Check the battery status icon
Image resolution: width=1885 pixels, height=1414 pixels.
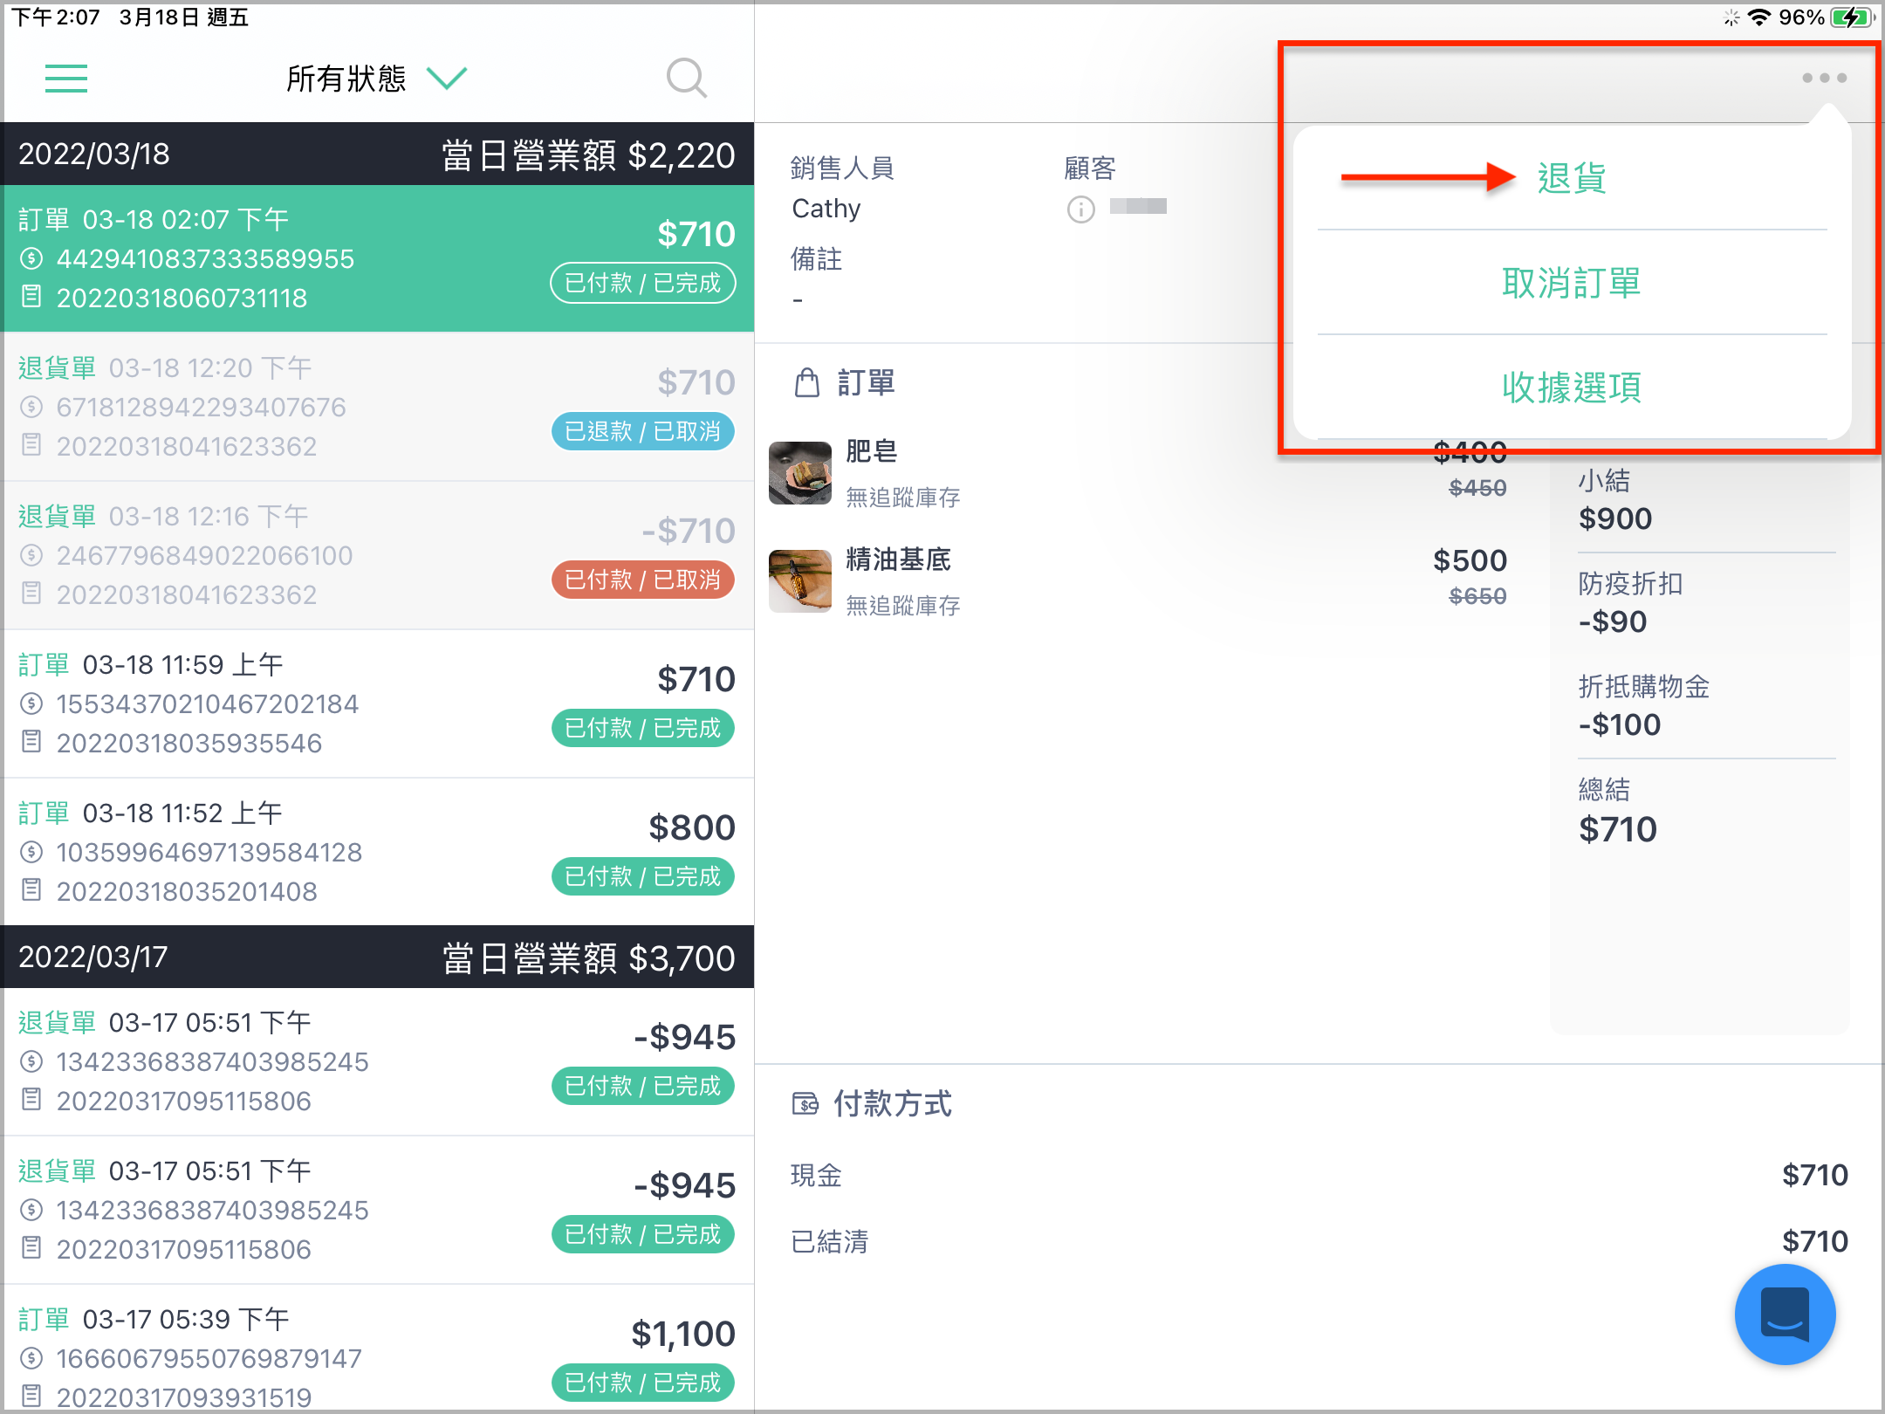point(1852,17)
